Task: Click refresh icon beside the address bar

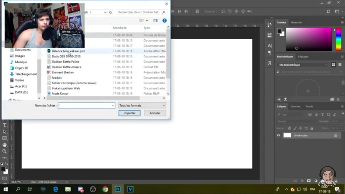Action: click(x=110, y=12)
